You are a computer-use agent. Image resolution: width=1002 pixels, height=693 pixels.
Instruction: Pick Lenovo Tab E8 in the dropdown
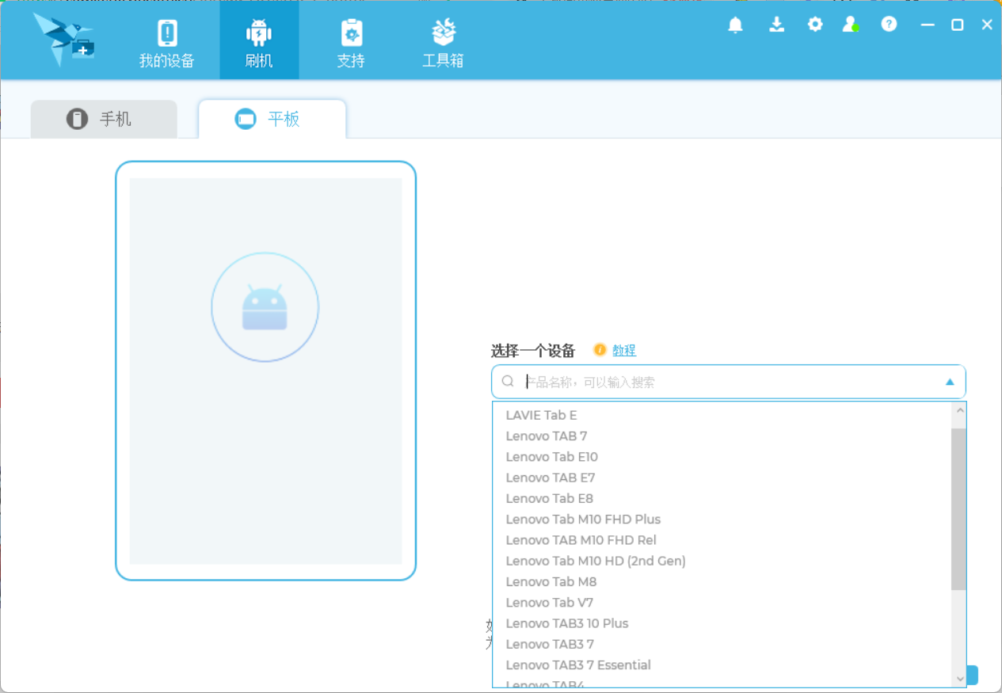pos(722,498)
